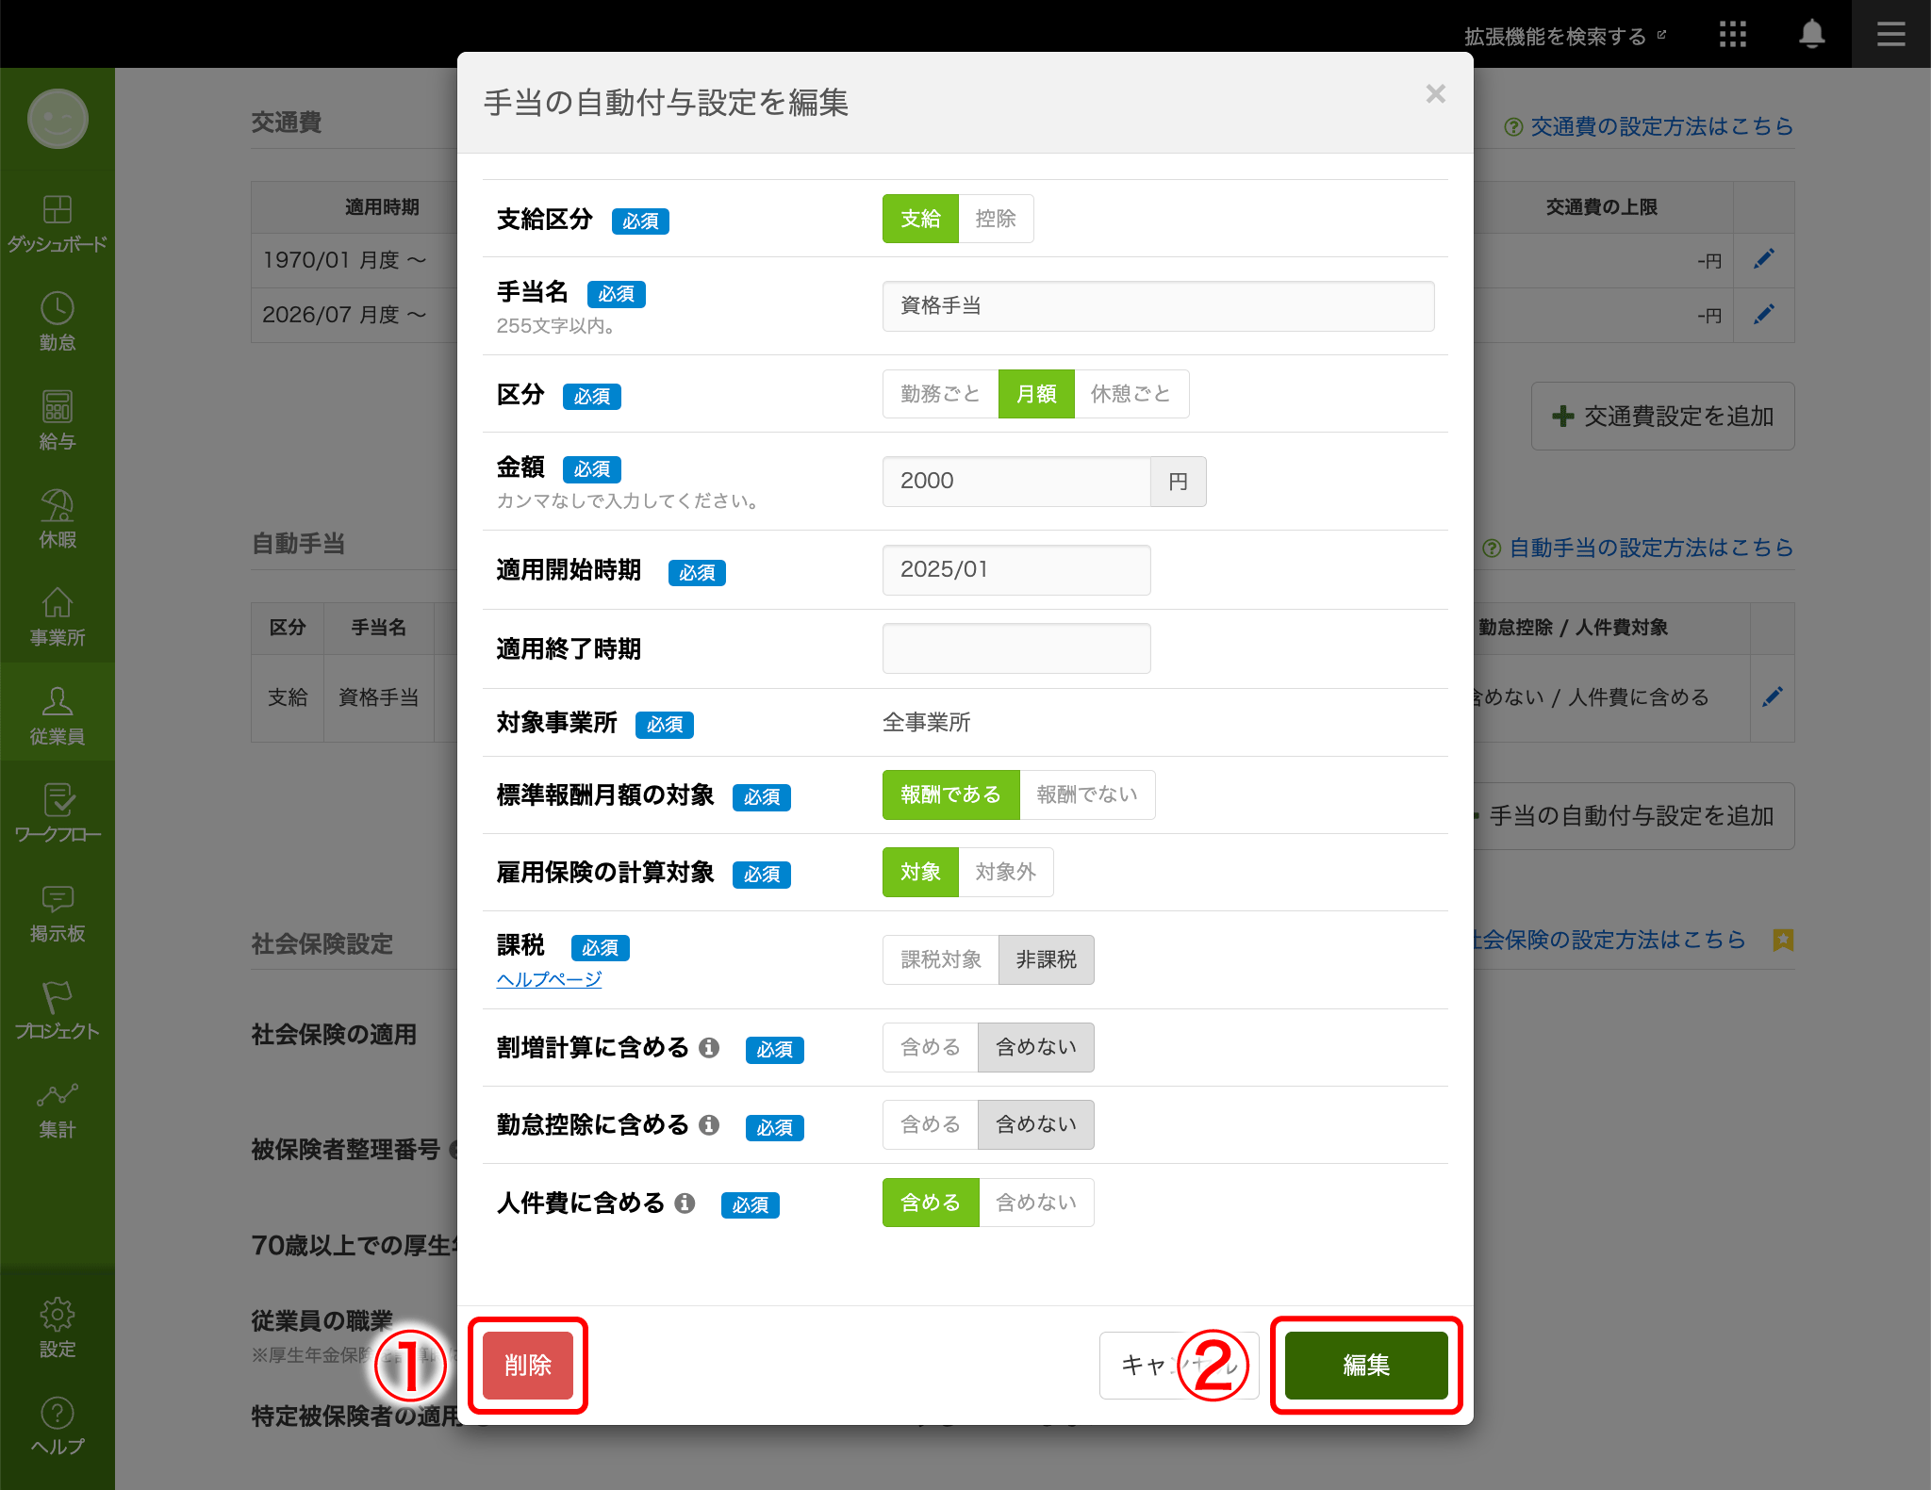This screenshot has width=1931, height=1490.
Task: Select 課税対象 for 課税
Action: click(x=941, y=959)
